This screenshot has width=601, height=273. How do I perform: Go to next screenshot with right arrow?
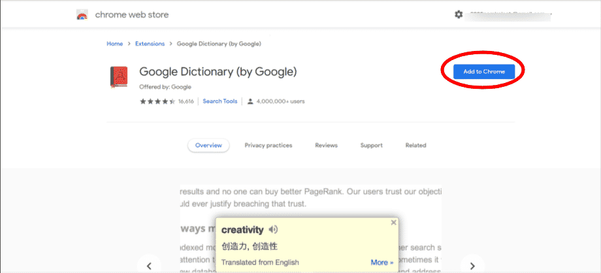[x=472, y=265]
